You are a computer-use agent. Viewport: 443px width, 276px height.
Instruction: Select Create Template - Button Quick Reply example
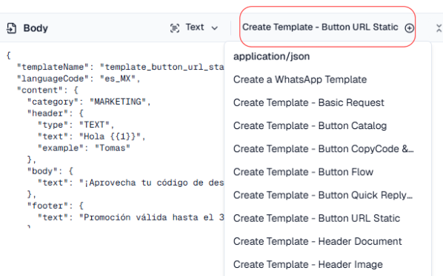tap(323, 195)
